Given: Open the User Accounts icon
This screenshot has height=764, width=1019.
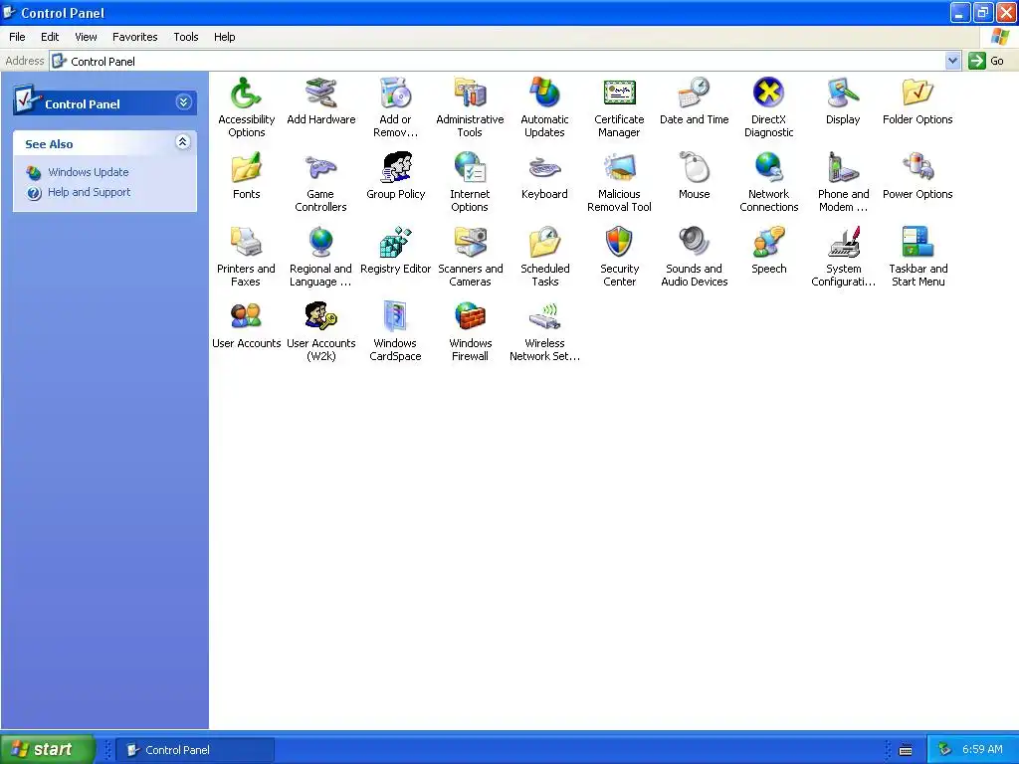Looking at the screenshot, I should tap(247, 326).
